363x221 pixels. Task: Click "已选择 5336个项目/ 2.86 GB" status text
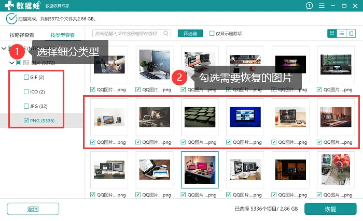point(266,209)
